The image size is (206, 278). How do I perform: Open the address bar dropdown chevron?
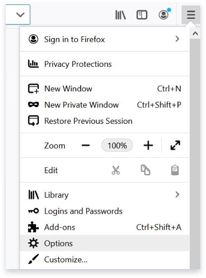20,15
